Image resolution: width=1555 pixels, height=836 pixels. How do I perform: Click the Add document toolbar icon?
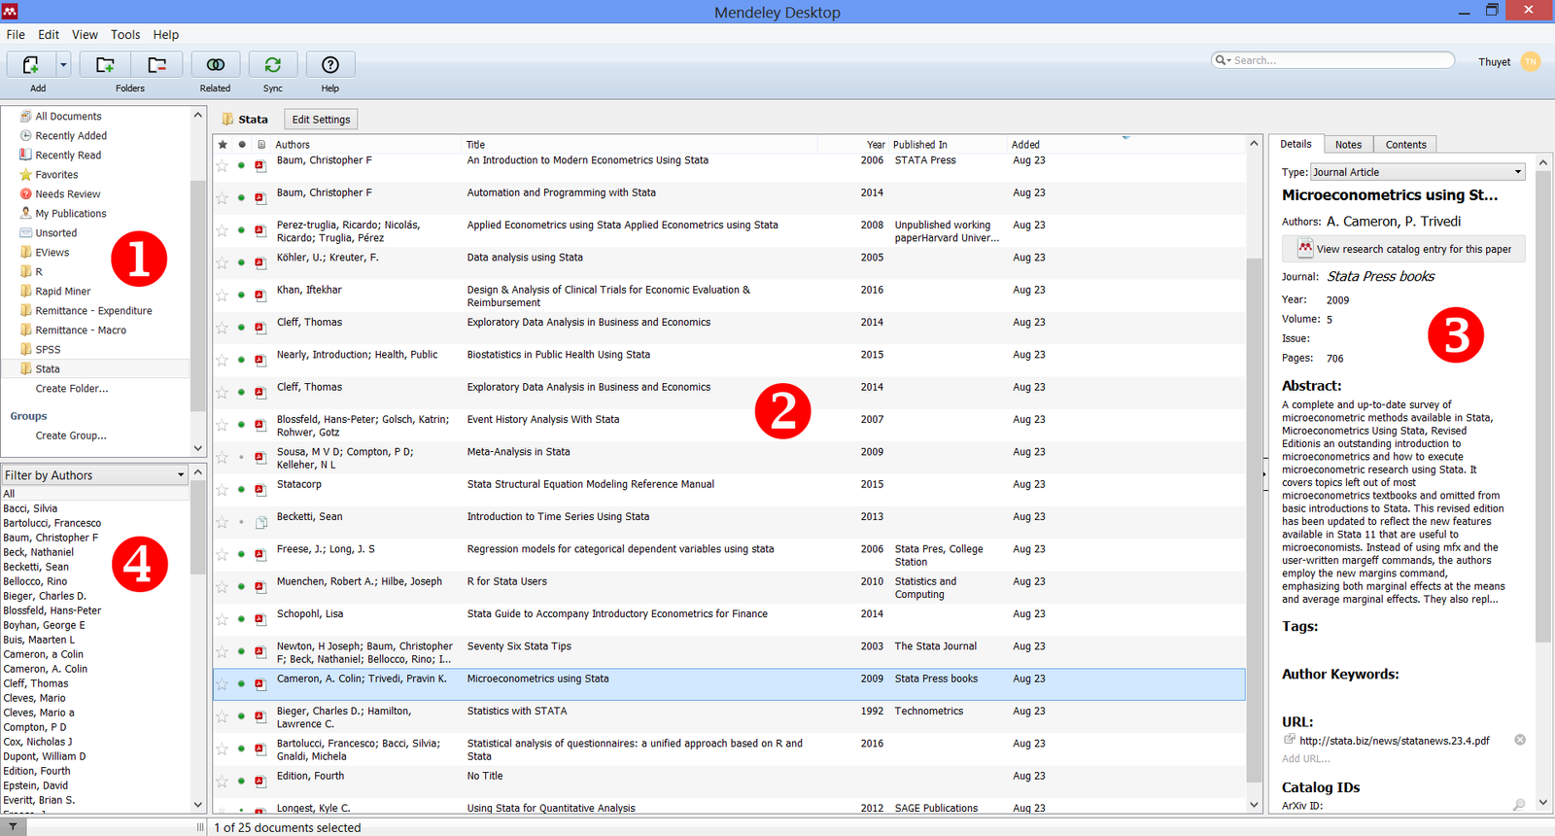tap(31, 65)
